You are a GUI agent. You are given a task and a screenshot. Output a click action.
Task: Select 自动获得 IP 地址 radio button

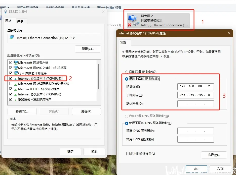coord(127,72)
